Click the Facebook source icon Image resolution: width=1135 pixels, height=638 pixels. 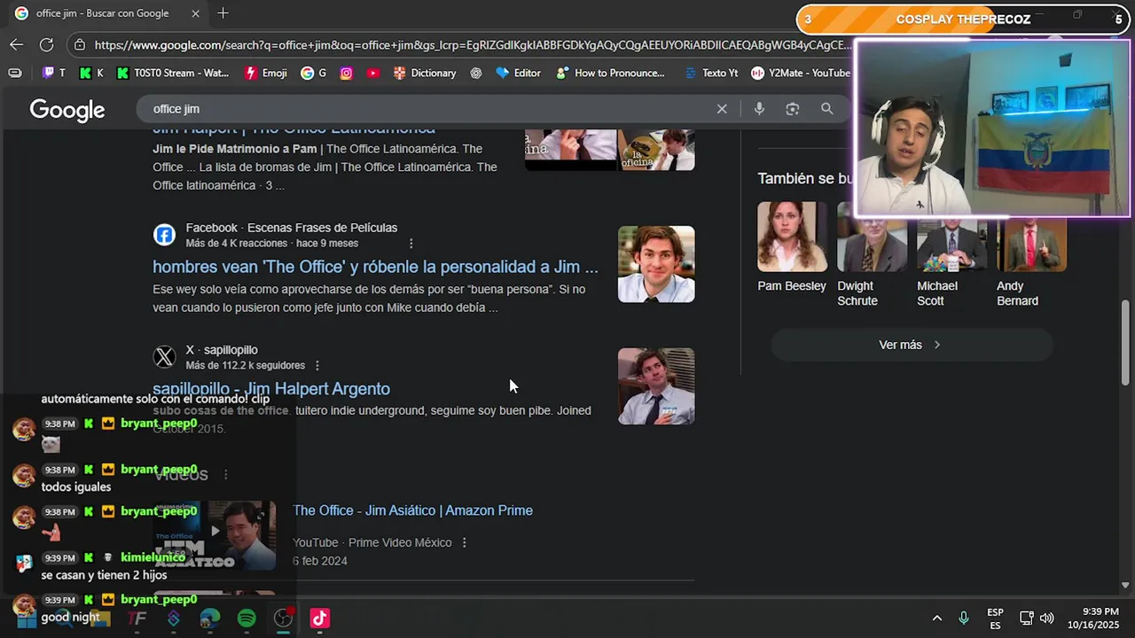(164, 235)
